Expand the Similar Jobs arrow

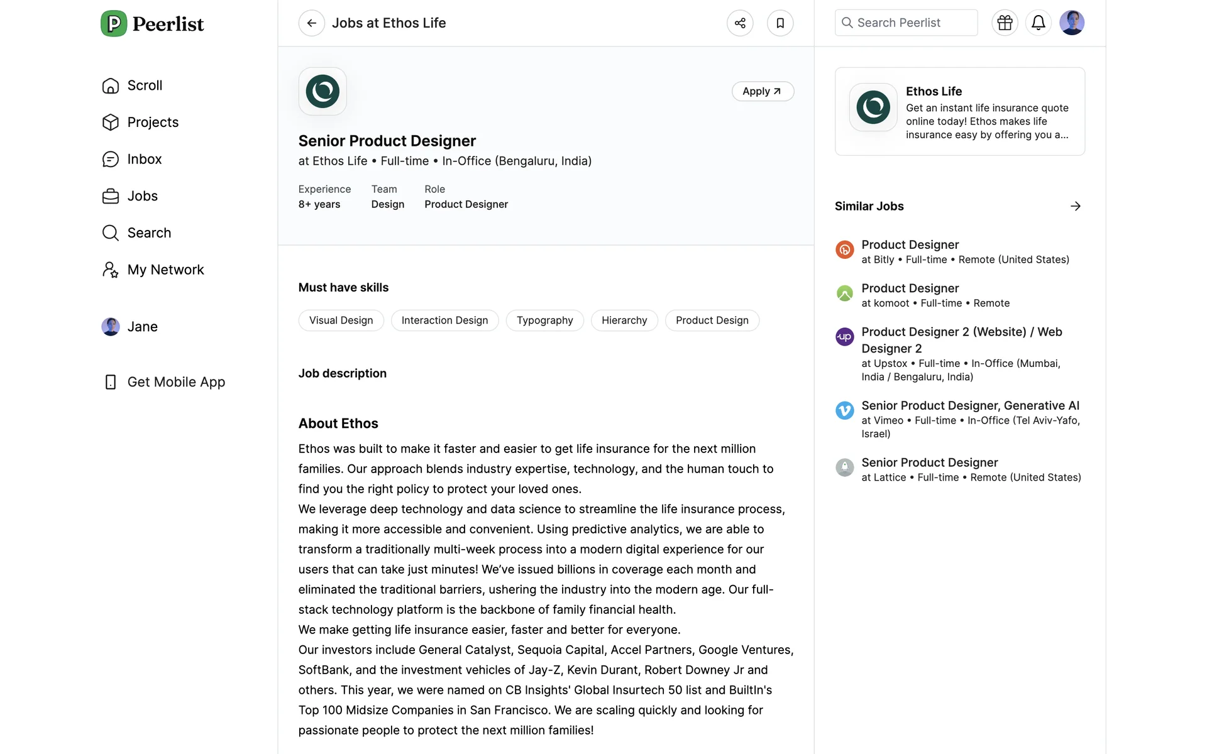pyautogui.click(x=1076, y=206)
